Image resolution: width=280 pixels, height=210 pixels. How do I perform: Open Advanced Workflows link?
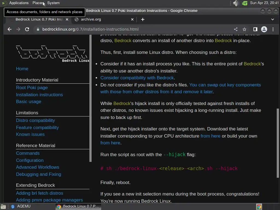tap(38, 167)
